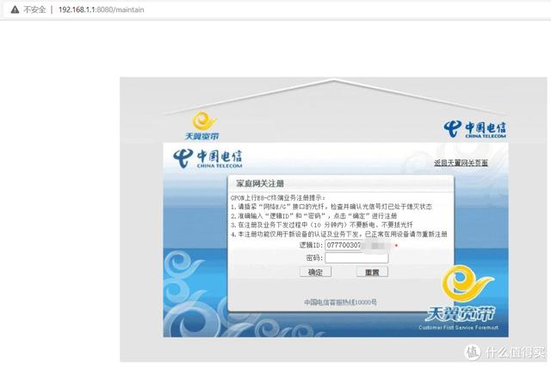Click the 确定 confirm button

(x=315, y=272)
